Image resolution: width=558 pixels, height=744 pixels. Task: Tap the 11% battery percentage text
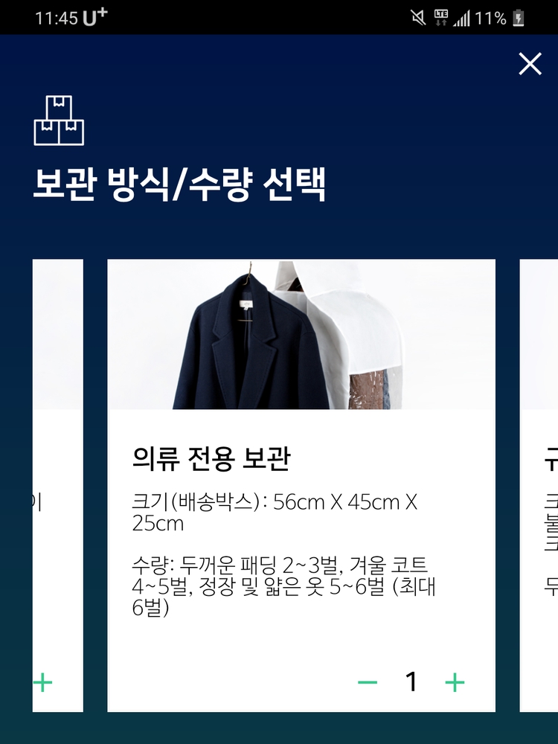(490, 19)
